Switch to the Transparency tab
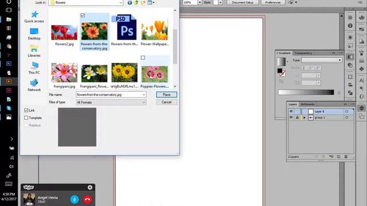367x206 pixels. pyautogui.click(x=303, y=53)
